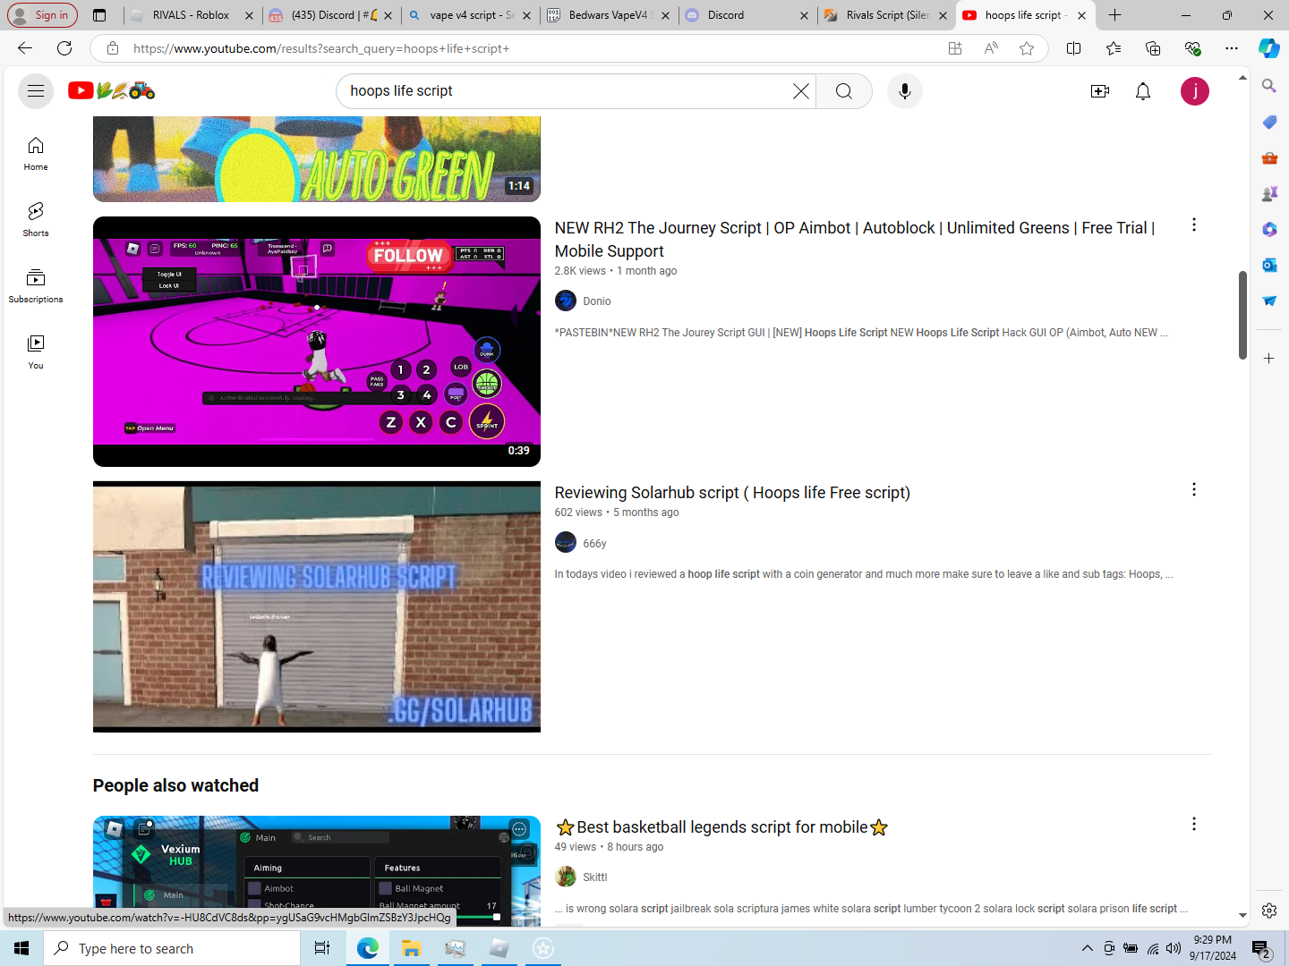Click the page vertical scrollbar thumb
Screen dimensions: 1289x966
(x=1242, y=315)
